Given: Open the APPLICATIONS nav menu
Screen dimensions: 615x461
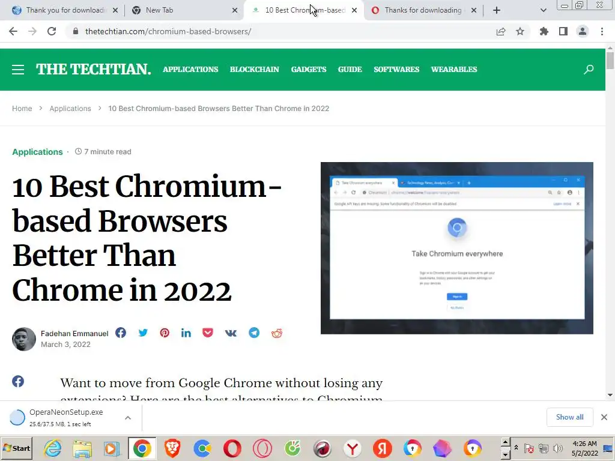Looking at the screenshot, I should [x=190, y=70].
